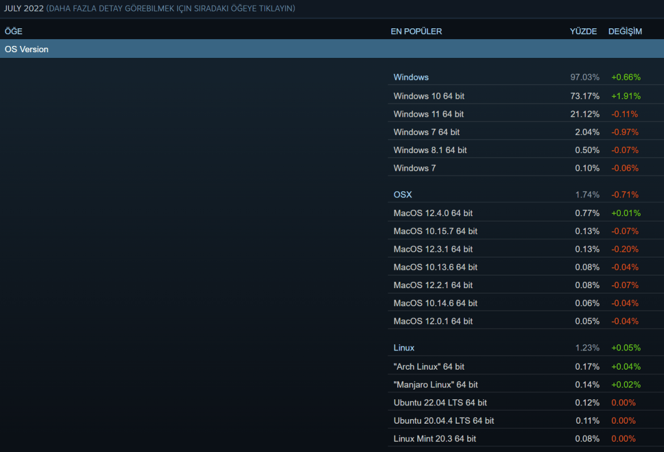Select the "Arch Linux" 64 bit row
The height and width of the screenshot is (452, 664).
point(526,366)
